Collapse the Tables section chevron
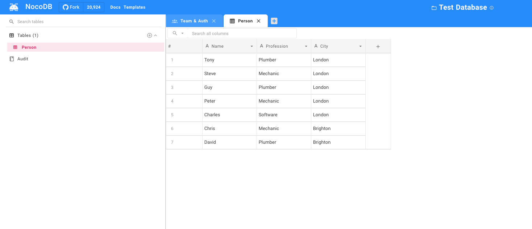Image resolution: width=532 pixels, height=229 pixels. 155,35
